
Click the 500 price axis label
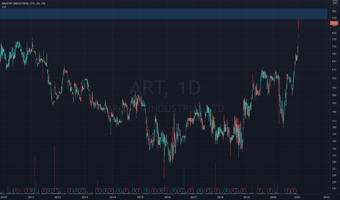[334, 95]
